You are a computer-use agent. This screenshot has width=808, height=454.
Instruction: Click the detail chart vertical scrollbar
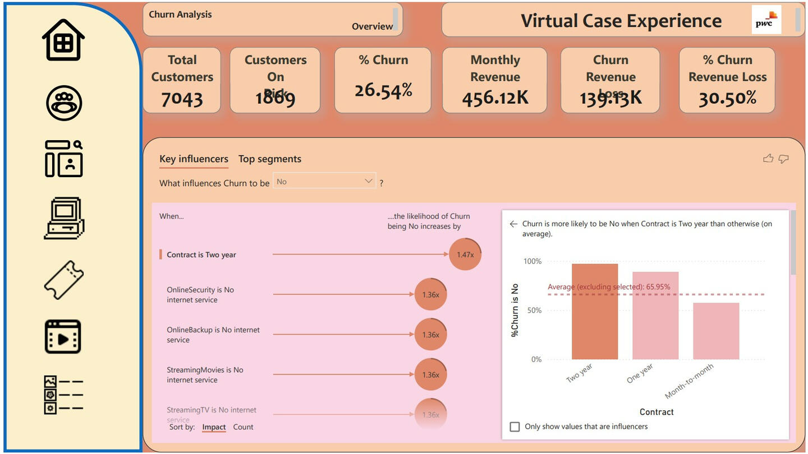[x=793, y=243]
